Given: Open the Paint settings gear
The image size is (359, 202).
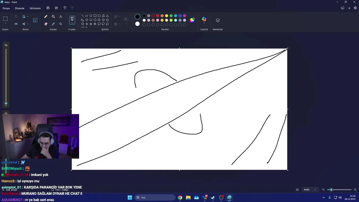Looking at the screenshot, I should 355,8.
